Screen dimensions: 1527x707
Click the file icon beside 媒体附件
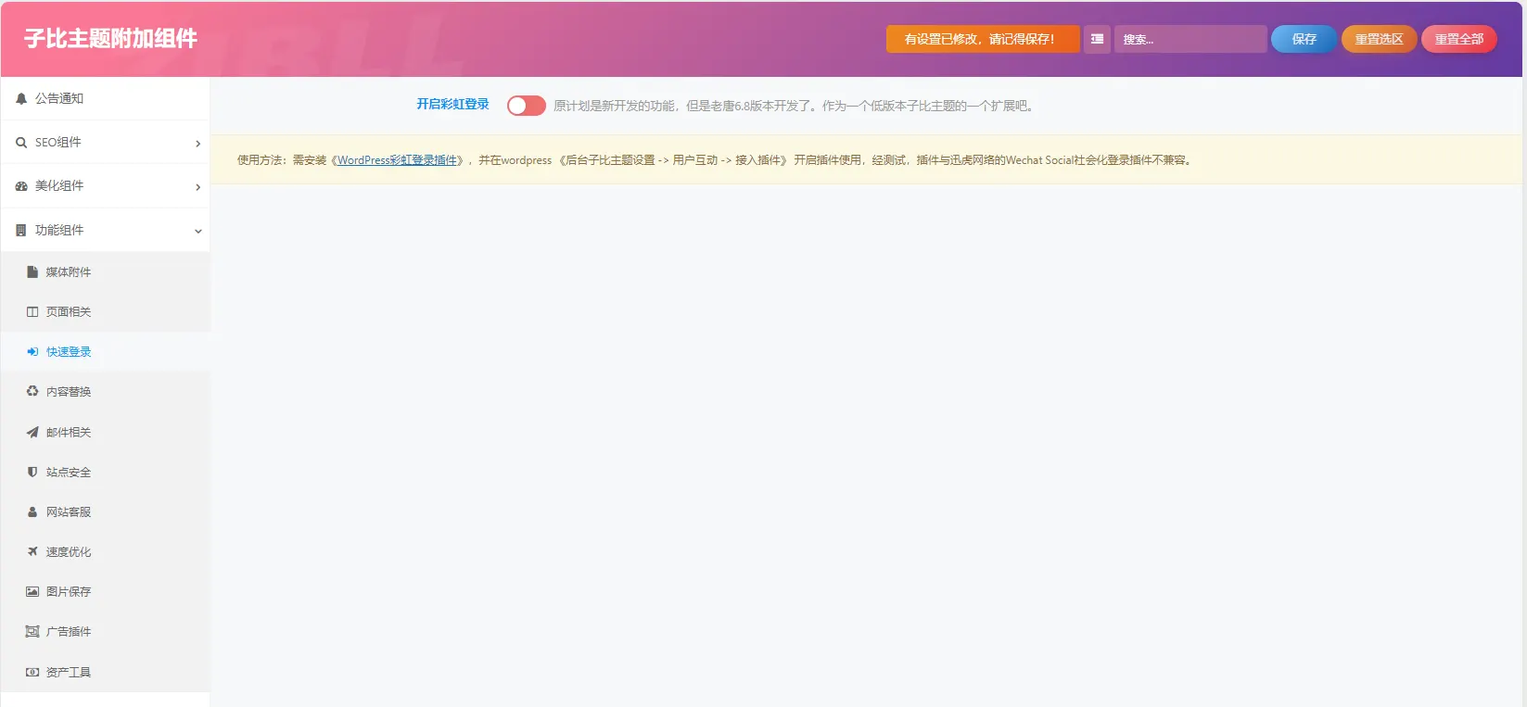[x=32, y=272]
